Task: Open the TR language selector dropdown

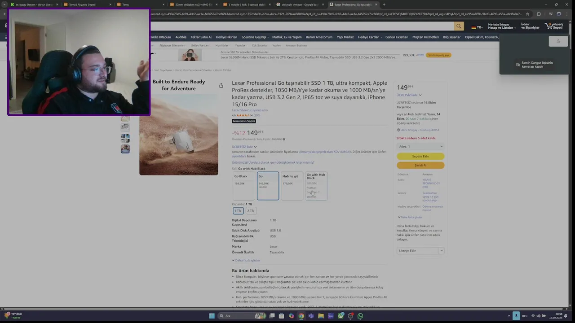Action: 477,27
